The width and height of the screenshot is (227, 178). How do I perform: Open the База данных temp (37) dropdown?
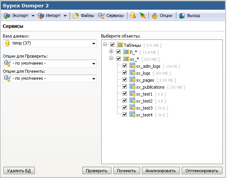[50, 43]
